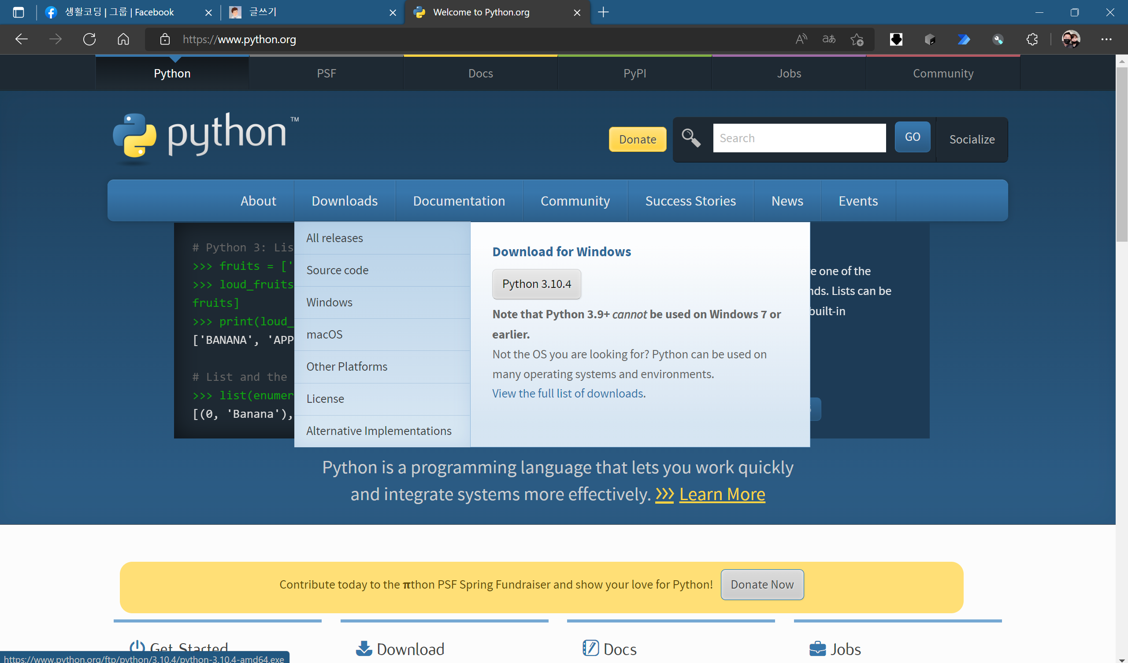Viewport: 1128px width, 663px height.
Task: Go to the browser home page icon
Action: point(123,39)
